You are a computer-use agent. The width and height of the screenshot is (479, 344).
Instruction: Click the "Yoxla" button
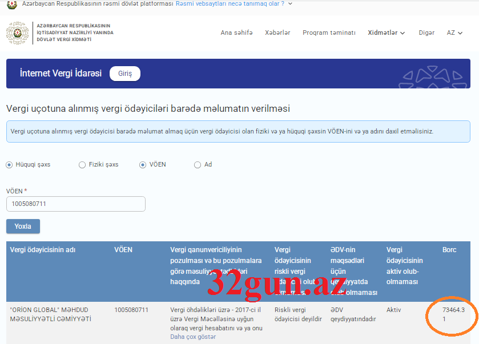click(x=23, y=226)
